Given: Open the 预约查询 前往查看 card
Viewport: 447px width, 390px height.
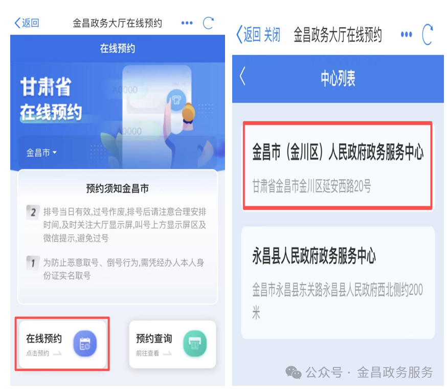Looking at the screenshot, I should click(172, 344).
